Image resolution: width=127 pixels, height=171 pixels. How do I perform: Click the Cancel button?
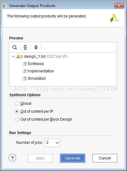(x=105, y=158)
